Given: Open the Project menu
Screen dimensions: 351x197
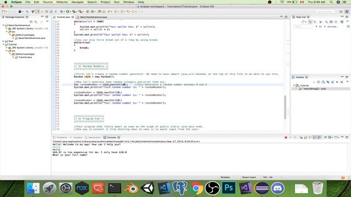Looking at the screenshot, I should click(x=105, y=2).
